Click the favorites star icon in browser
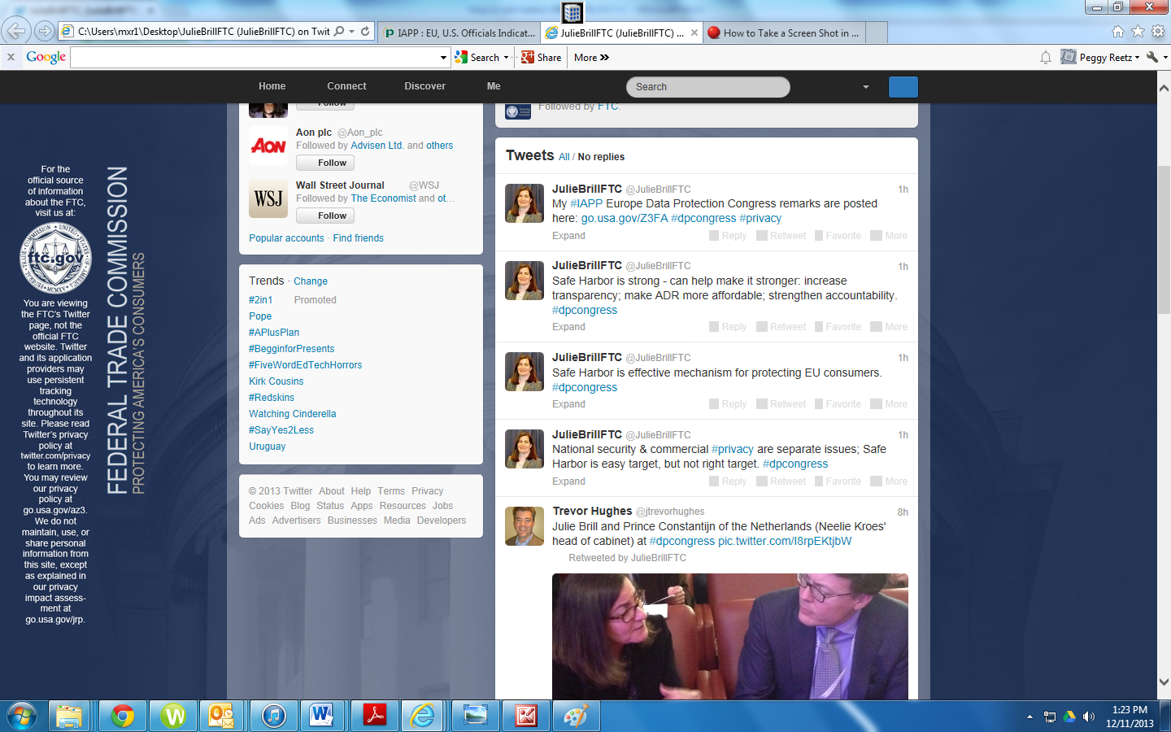1171x732 pixels. point(1138,32)
